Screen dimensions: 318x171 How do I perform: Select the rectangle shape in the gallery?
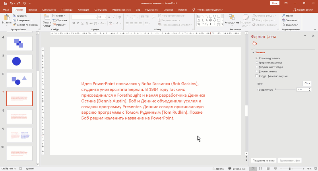click(x=211, y=16)
